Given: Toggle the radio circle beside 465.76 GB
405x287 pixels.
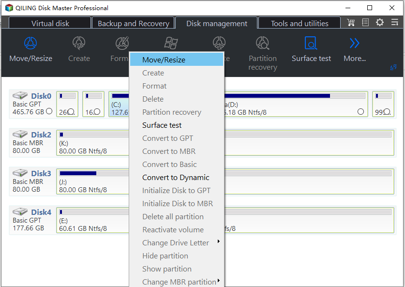Looking at the screenshot, I should click(49, 111).
